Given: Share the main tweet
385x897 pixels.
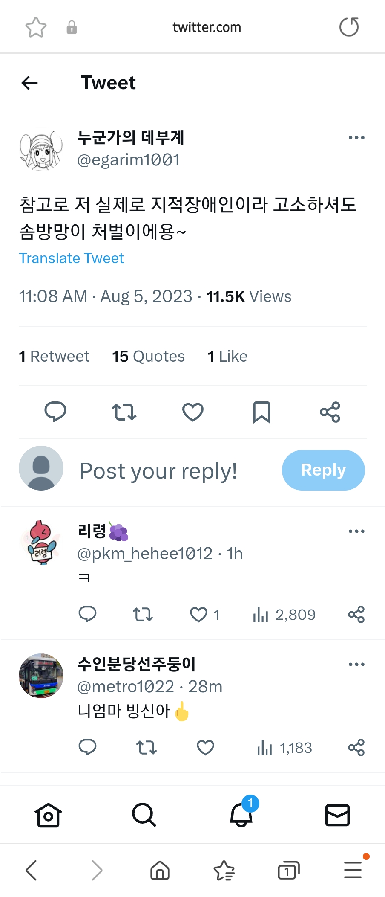Looking at the screenshot, I should click(x=330, y=412).
